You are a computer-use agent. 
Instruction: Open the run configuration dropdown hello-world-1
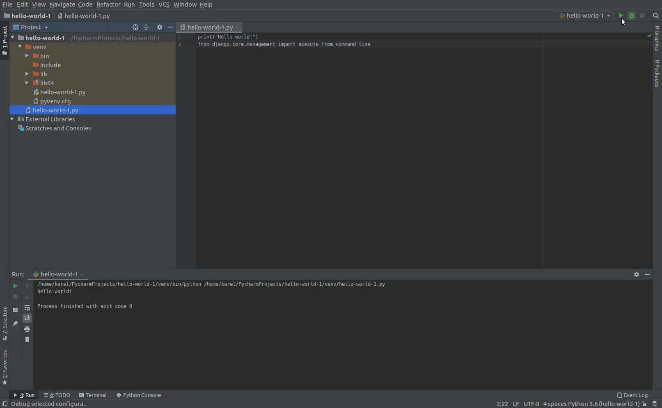[584, 16]
